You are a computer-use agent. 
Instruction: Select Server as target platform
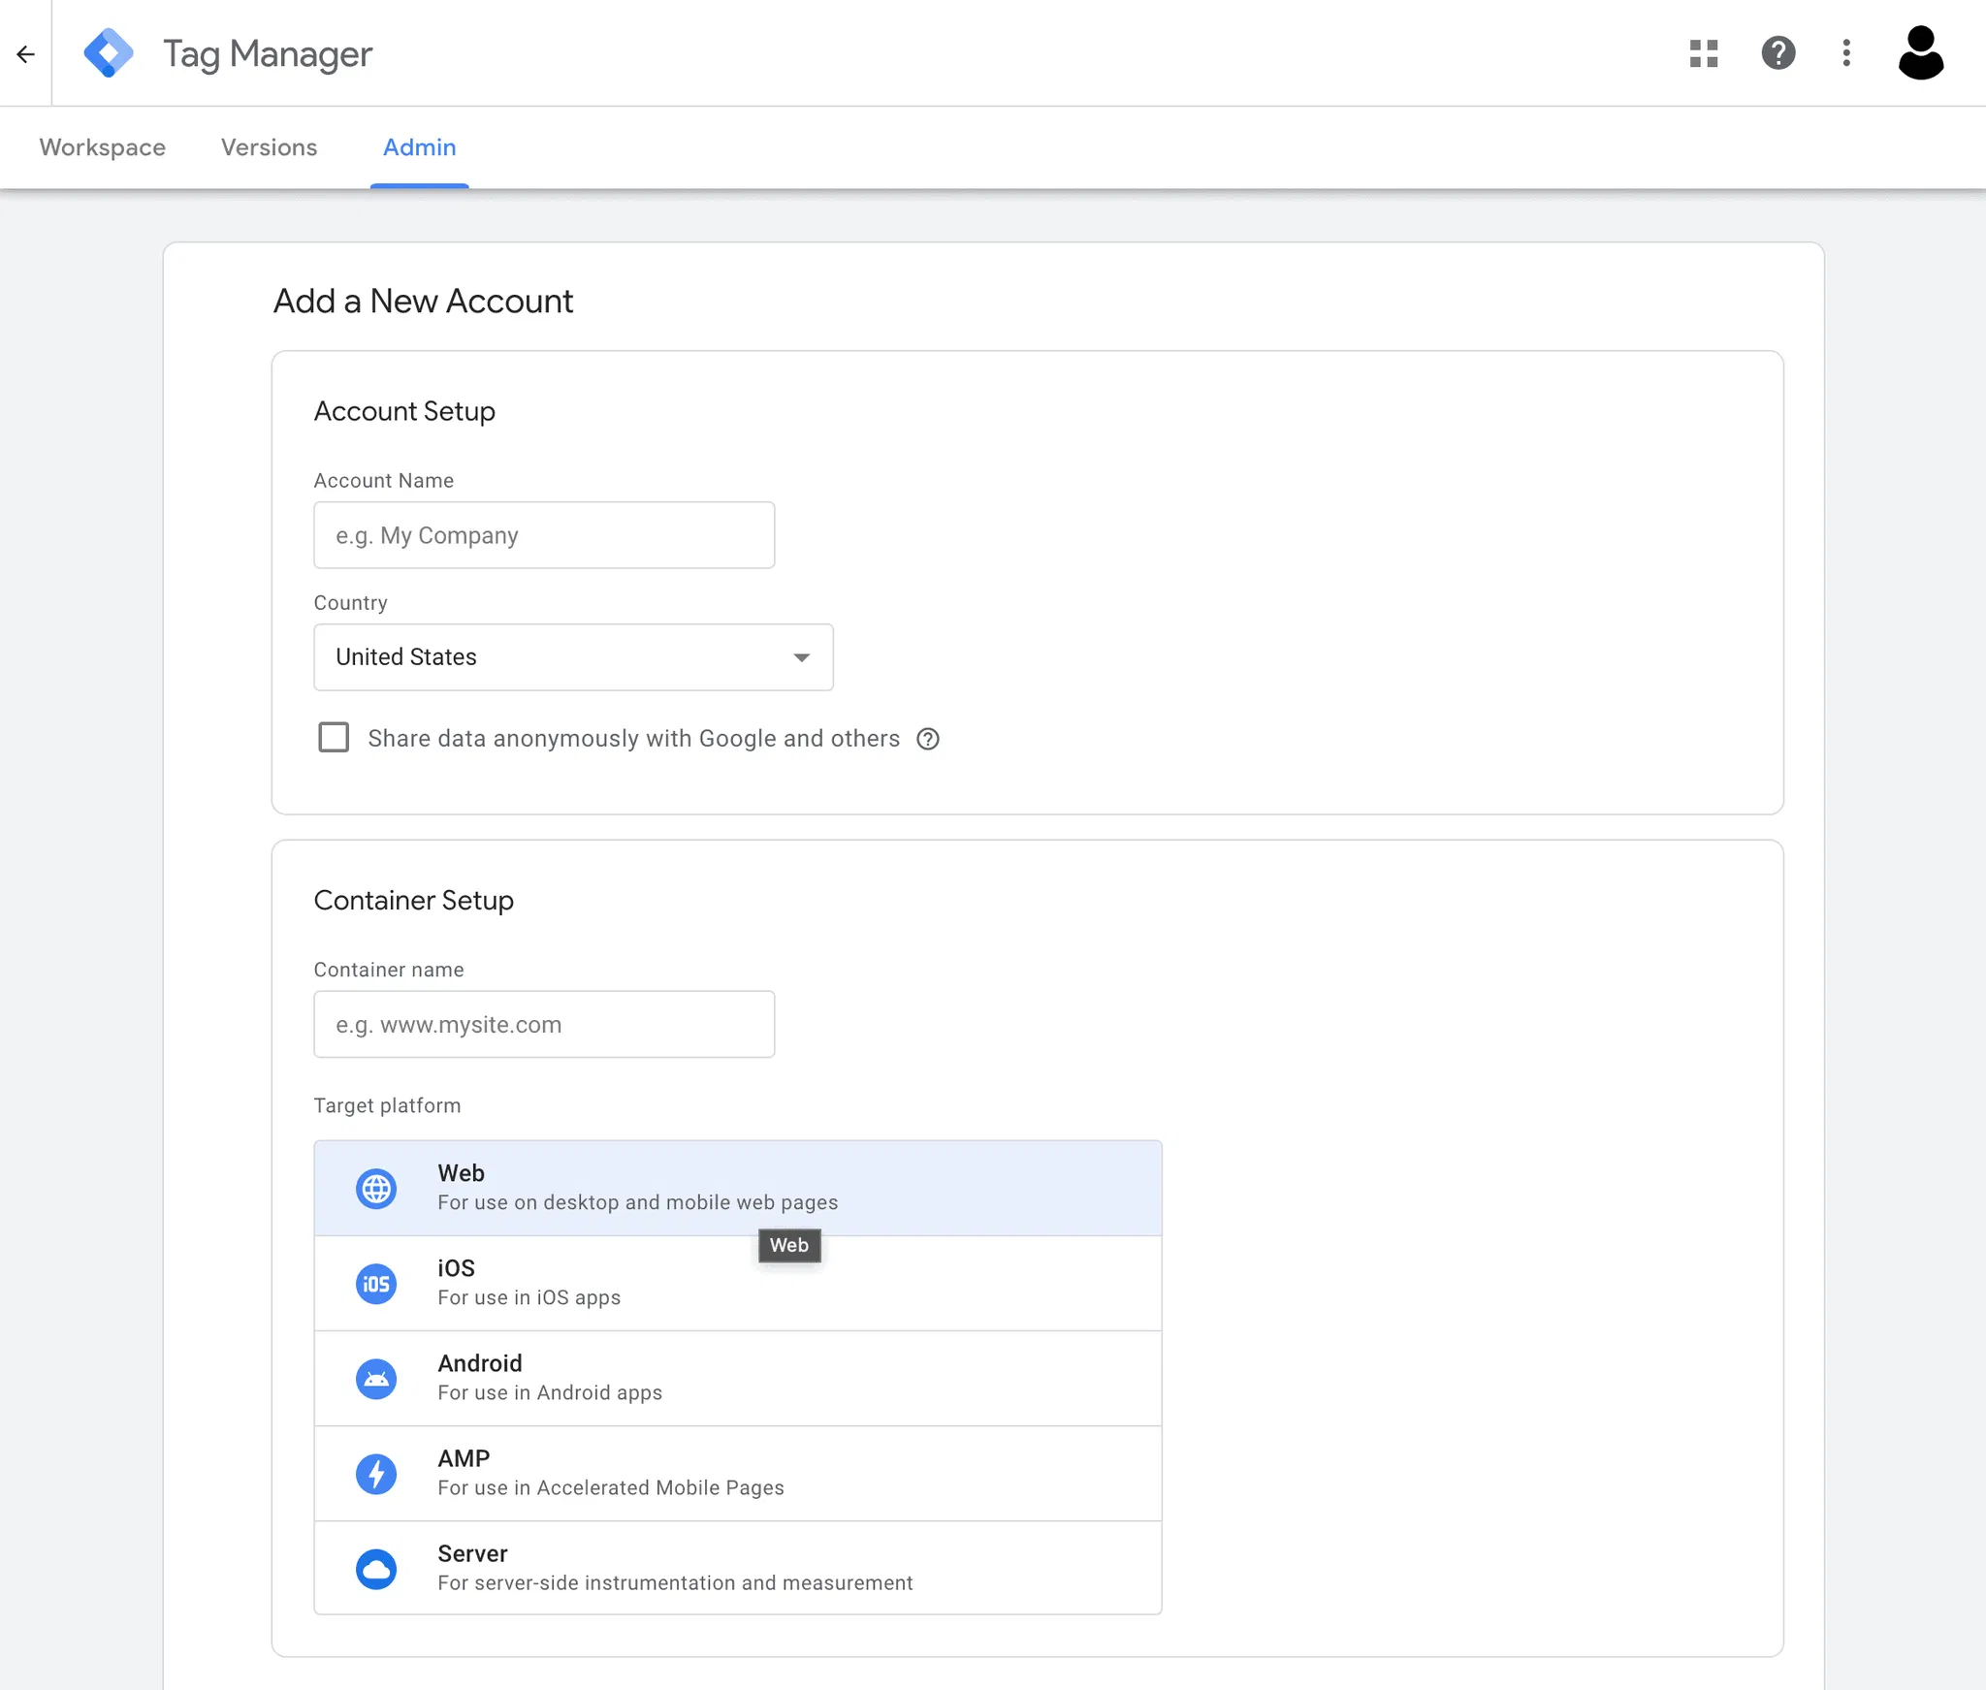coord(737,1568)
